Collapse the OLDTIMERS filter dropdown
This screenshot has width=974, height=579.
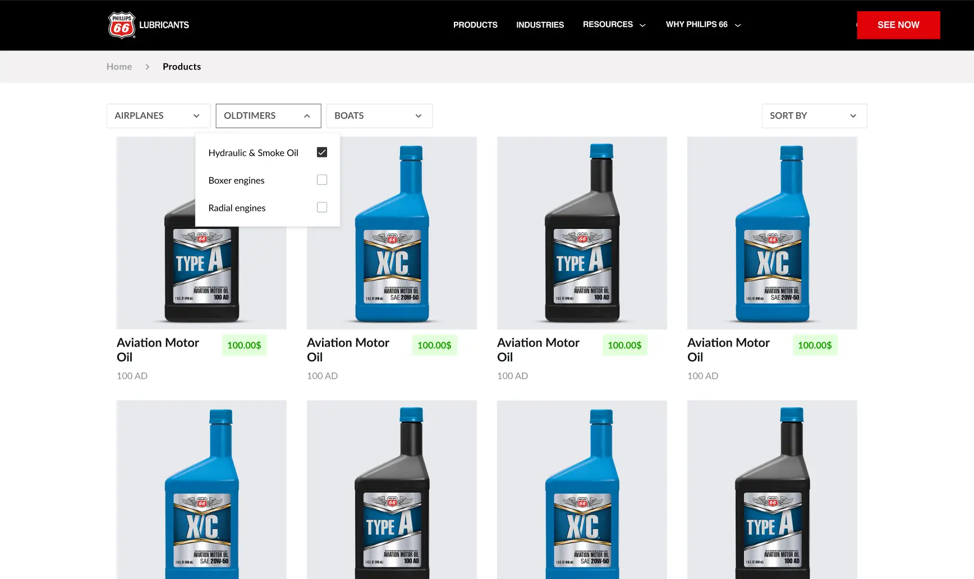tap(268, 116)
